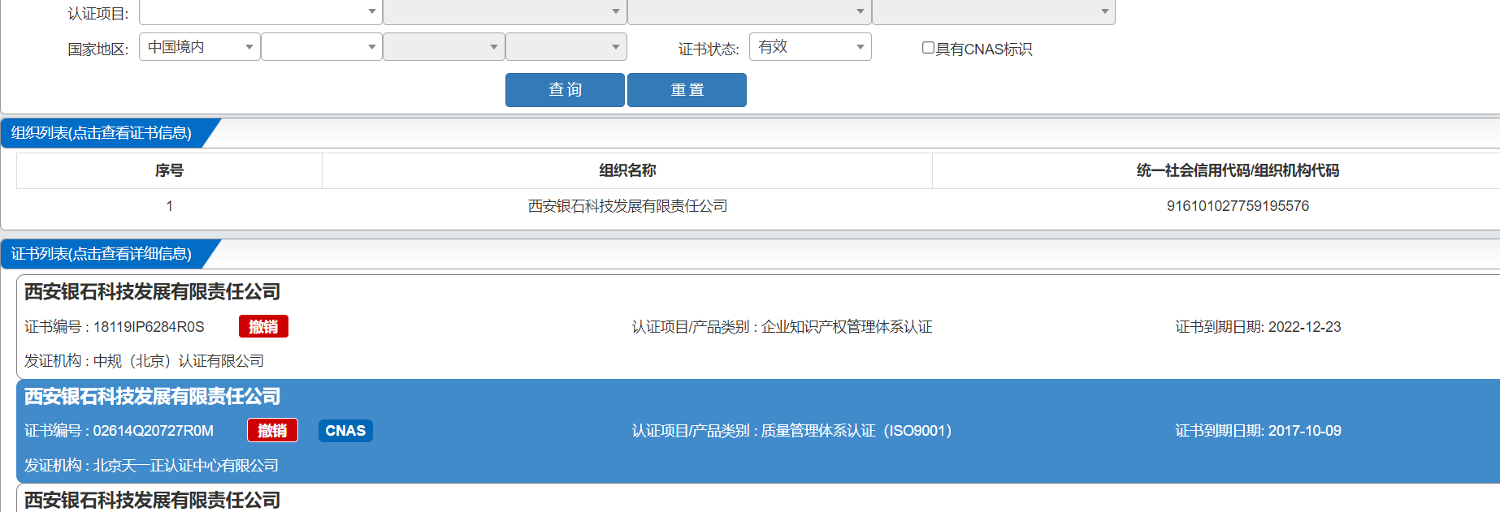The width and height of the screenshot is (1500, 512).
Task: Open the third 认证项目 dropdown
Action: tap(749, 11)
